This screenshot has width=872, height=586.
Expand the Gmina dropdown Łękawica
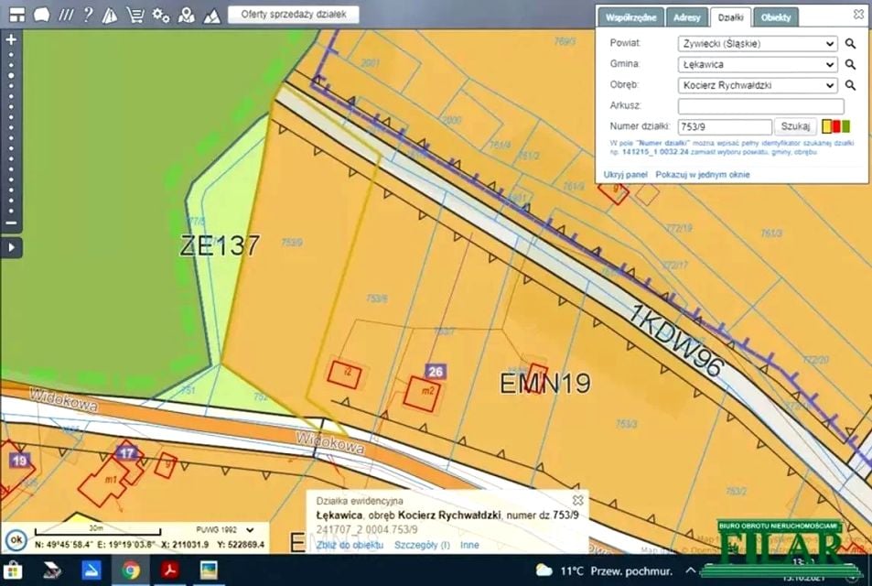coord(829,64)
